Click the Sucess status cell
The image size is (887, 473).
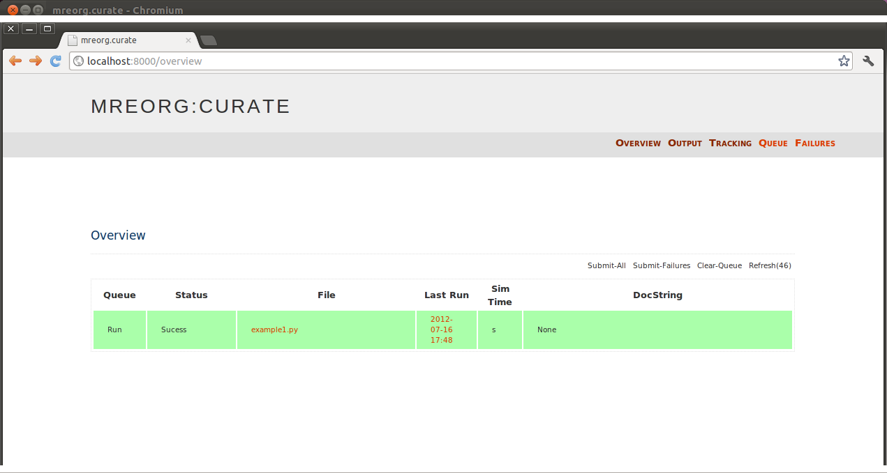click(x=191, y=329)
